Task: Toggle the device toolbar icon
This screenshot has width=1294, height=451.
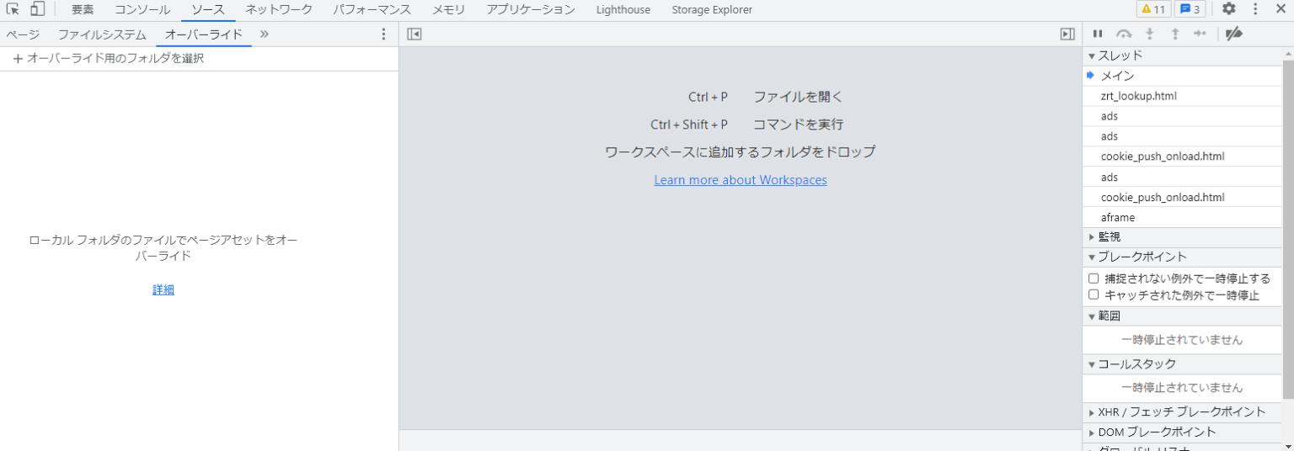Action: click(37, 9)
